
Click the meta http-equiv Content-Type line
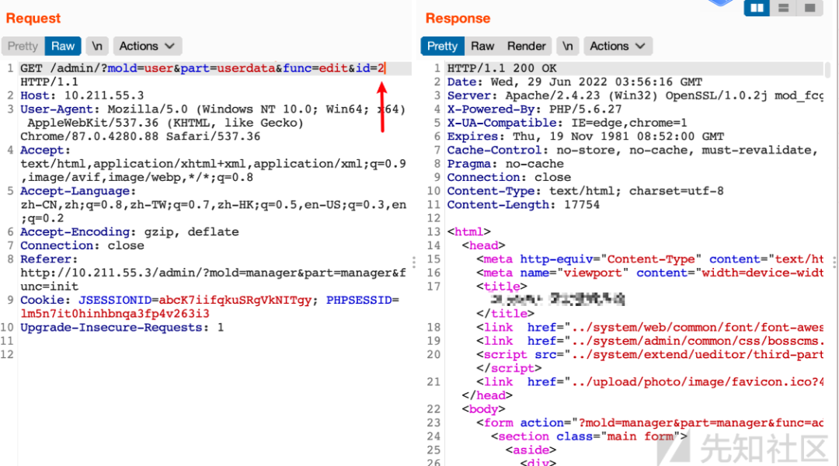[649, 259]
